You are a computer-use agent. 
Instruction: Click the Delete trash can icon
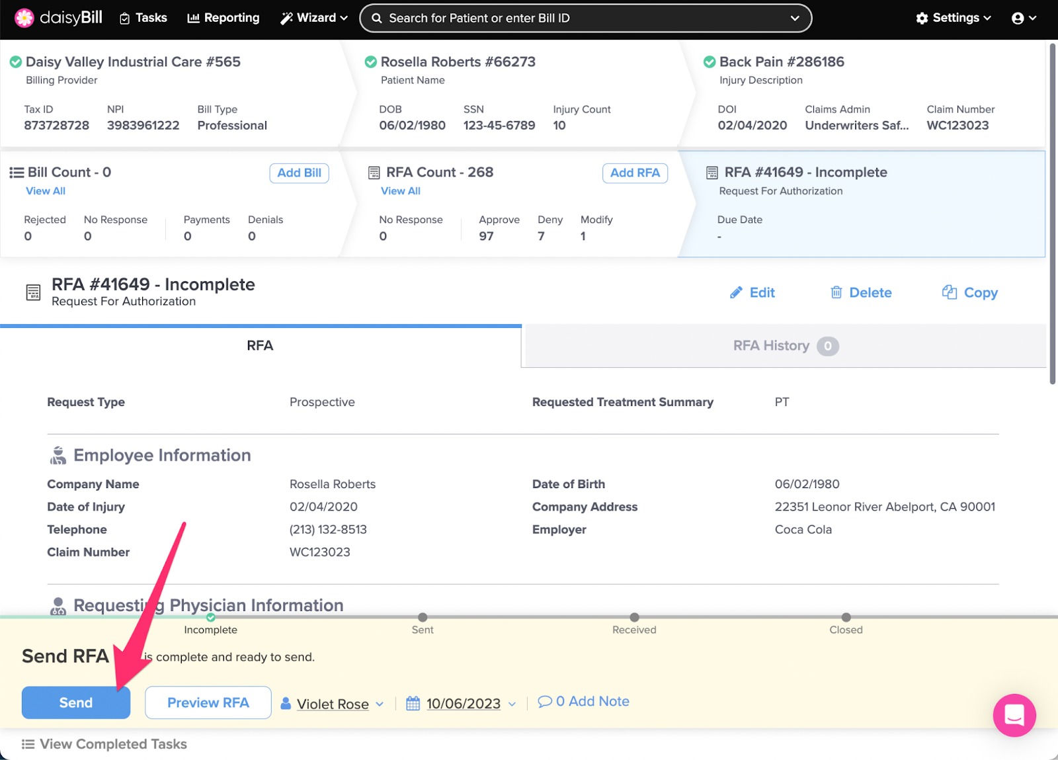836,292
